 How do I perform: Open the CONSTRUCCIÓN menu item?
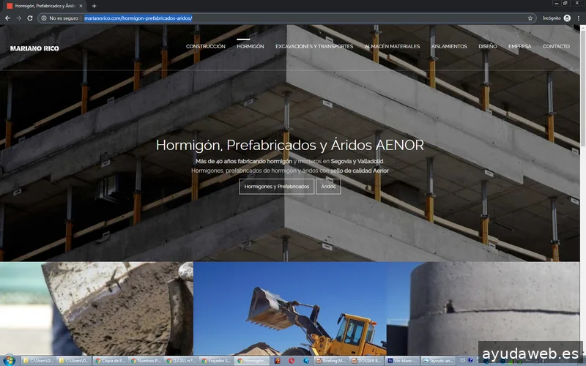click(205, 46)
